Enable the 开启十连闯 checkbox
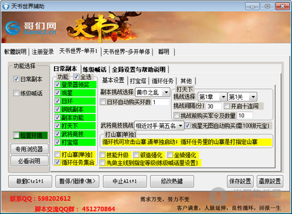Screen dimensions: 292x214 [x=227, y=106]
